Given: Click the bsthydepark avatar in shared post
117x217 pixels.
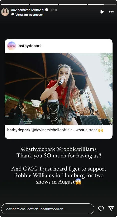Looking at the screenshot, I should [12, 46].
